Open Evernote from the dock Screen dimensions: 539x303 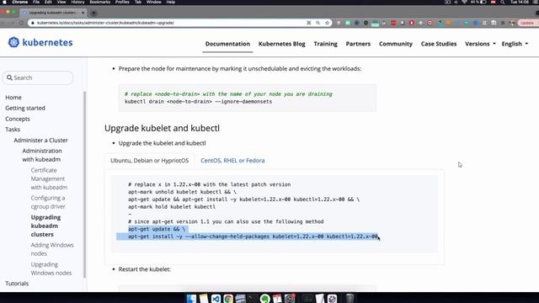[264, 298]
